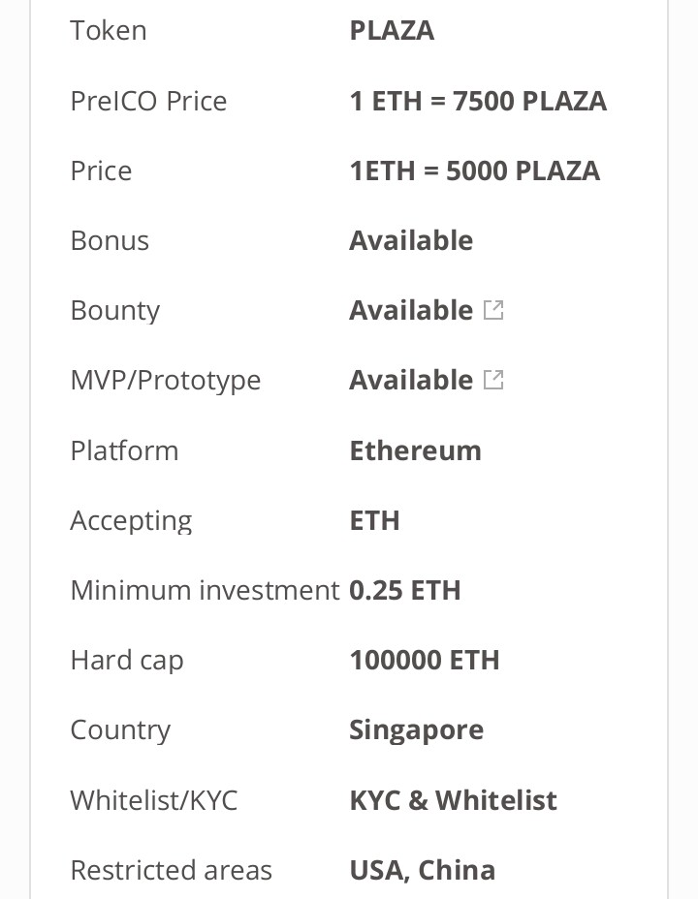Click the 'Token' row label

coord(109,30)
